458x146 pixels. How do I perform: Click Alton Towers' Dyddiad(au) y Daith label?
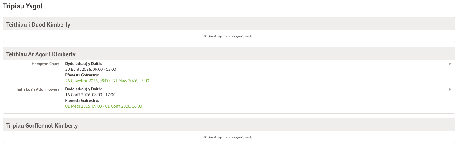coord(84,89)
